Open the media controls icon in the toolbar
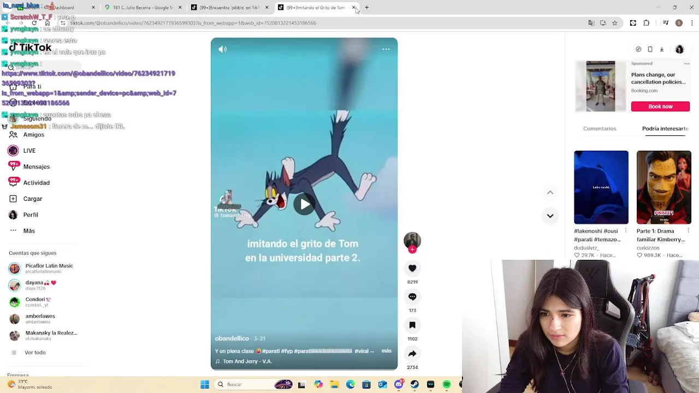 pyautogui.click(x=666, y=23)
